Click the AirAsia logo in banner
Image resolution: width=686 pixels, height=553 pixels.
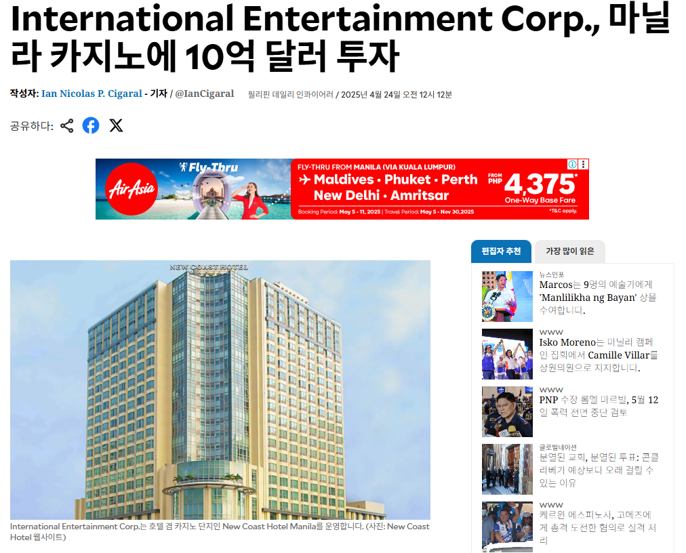(x=132, y=189)
